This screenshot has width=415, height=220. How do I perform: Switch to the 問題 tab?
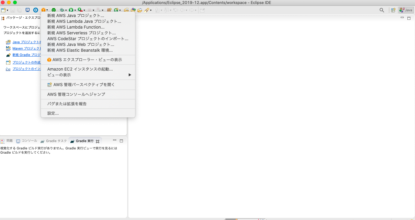click(x=7, y=141)
